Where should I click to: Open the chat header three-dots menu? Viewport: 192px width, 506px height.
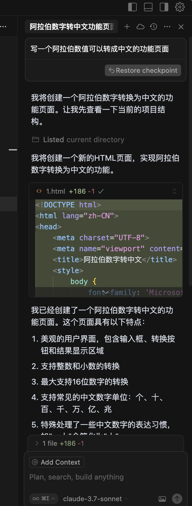pyautogui.click(x=167, y=27)
